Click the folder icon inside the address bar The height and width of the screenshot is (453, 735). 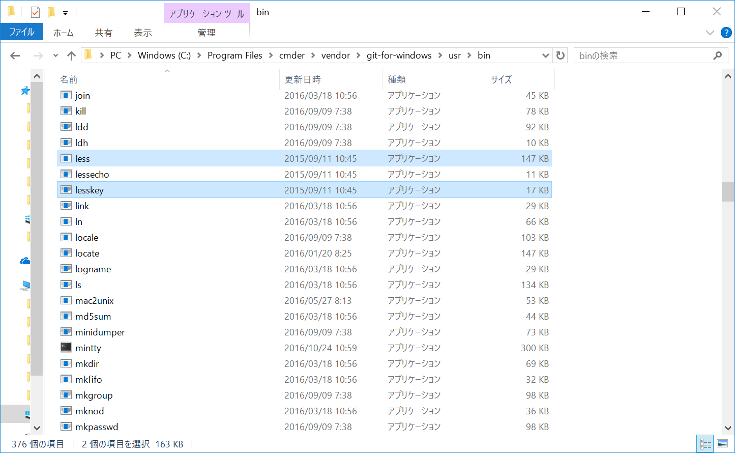[88, 55]
